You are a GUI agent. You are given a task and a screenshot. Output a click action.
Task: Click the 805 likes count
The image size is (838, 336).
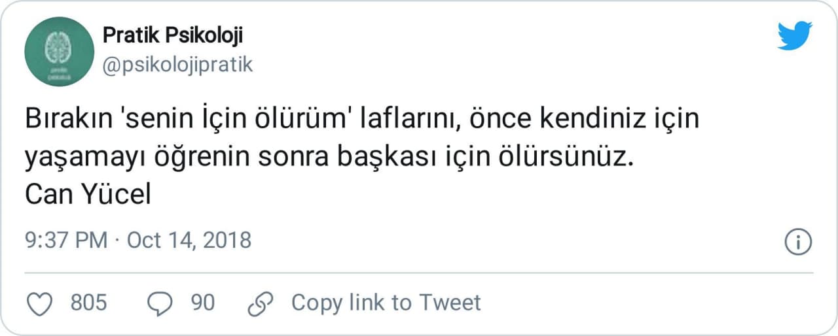[x=88, y=303]
